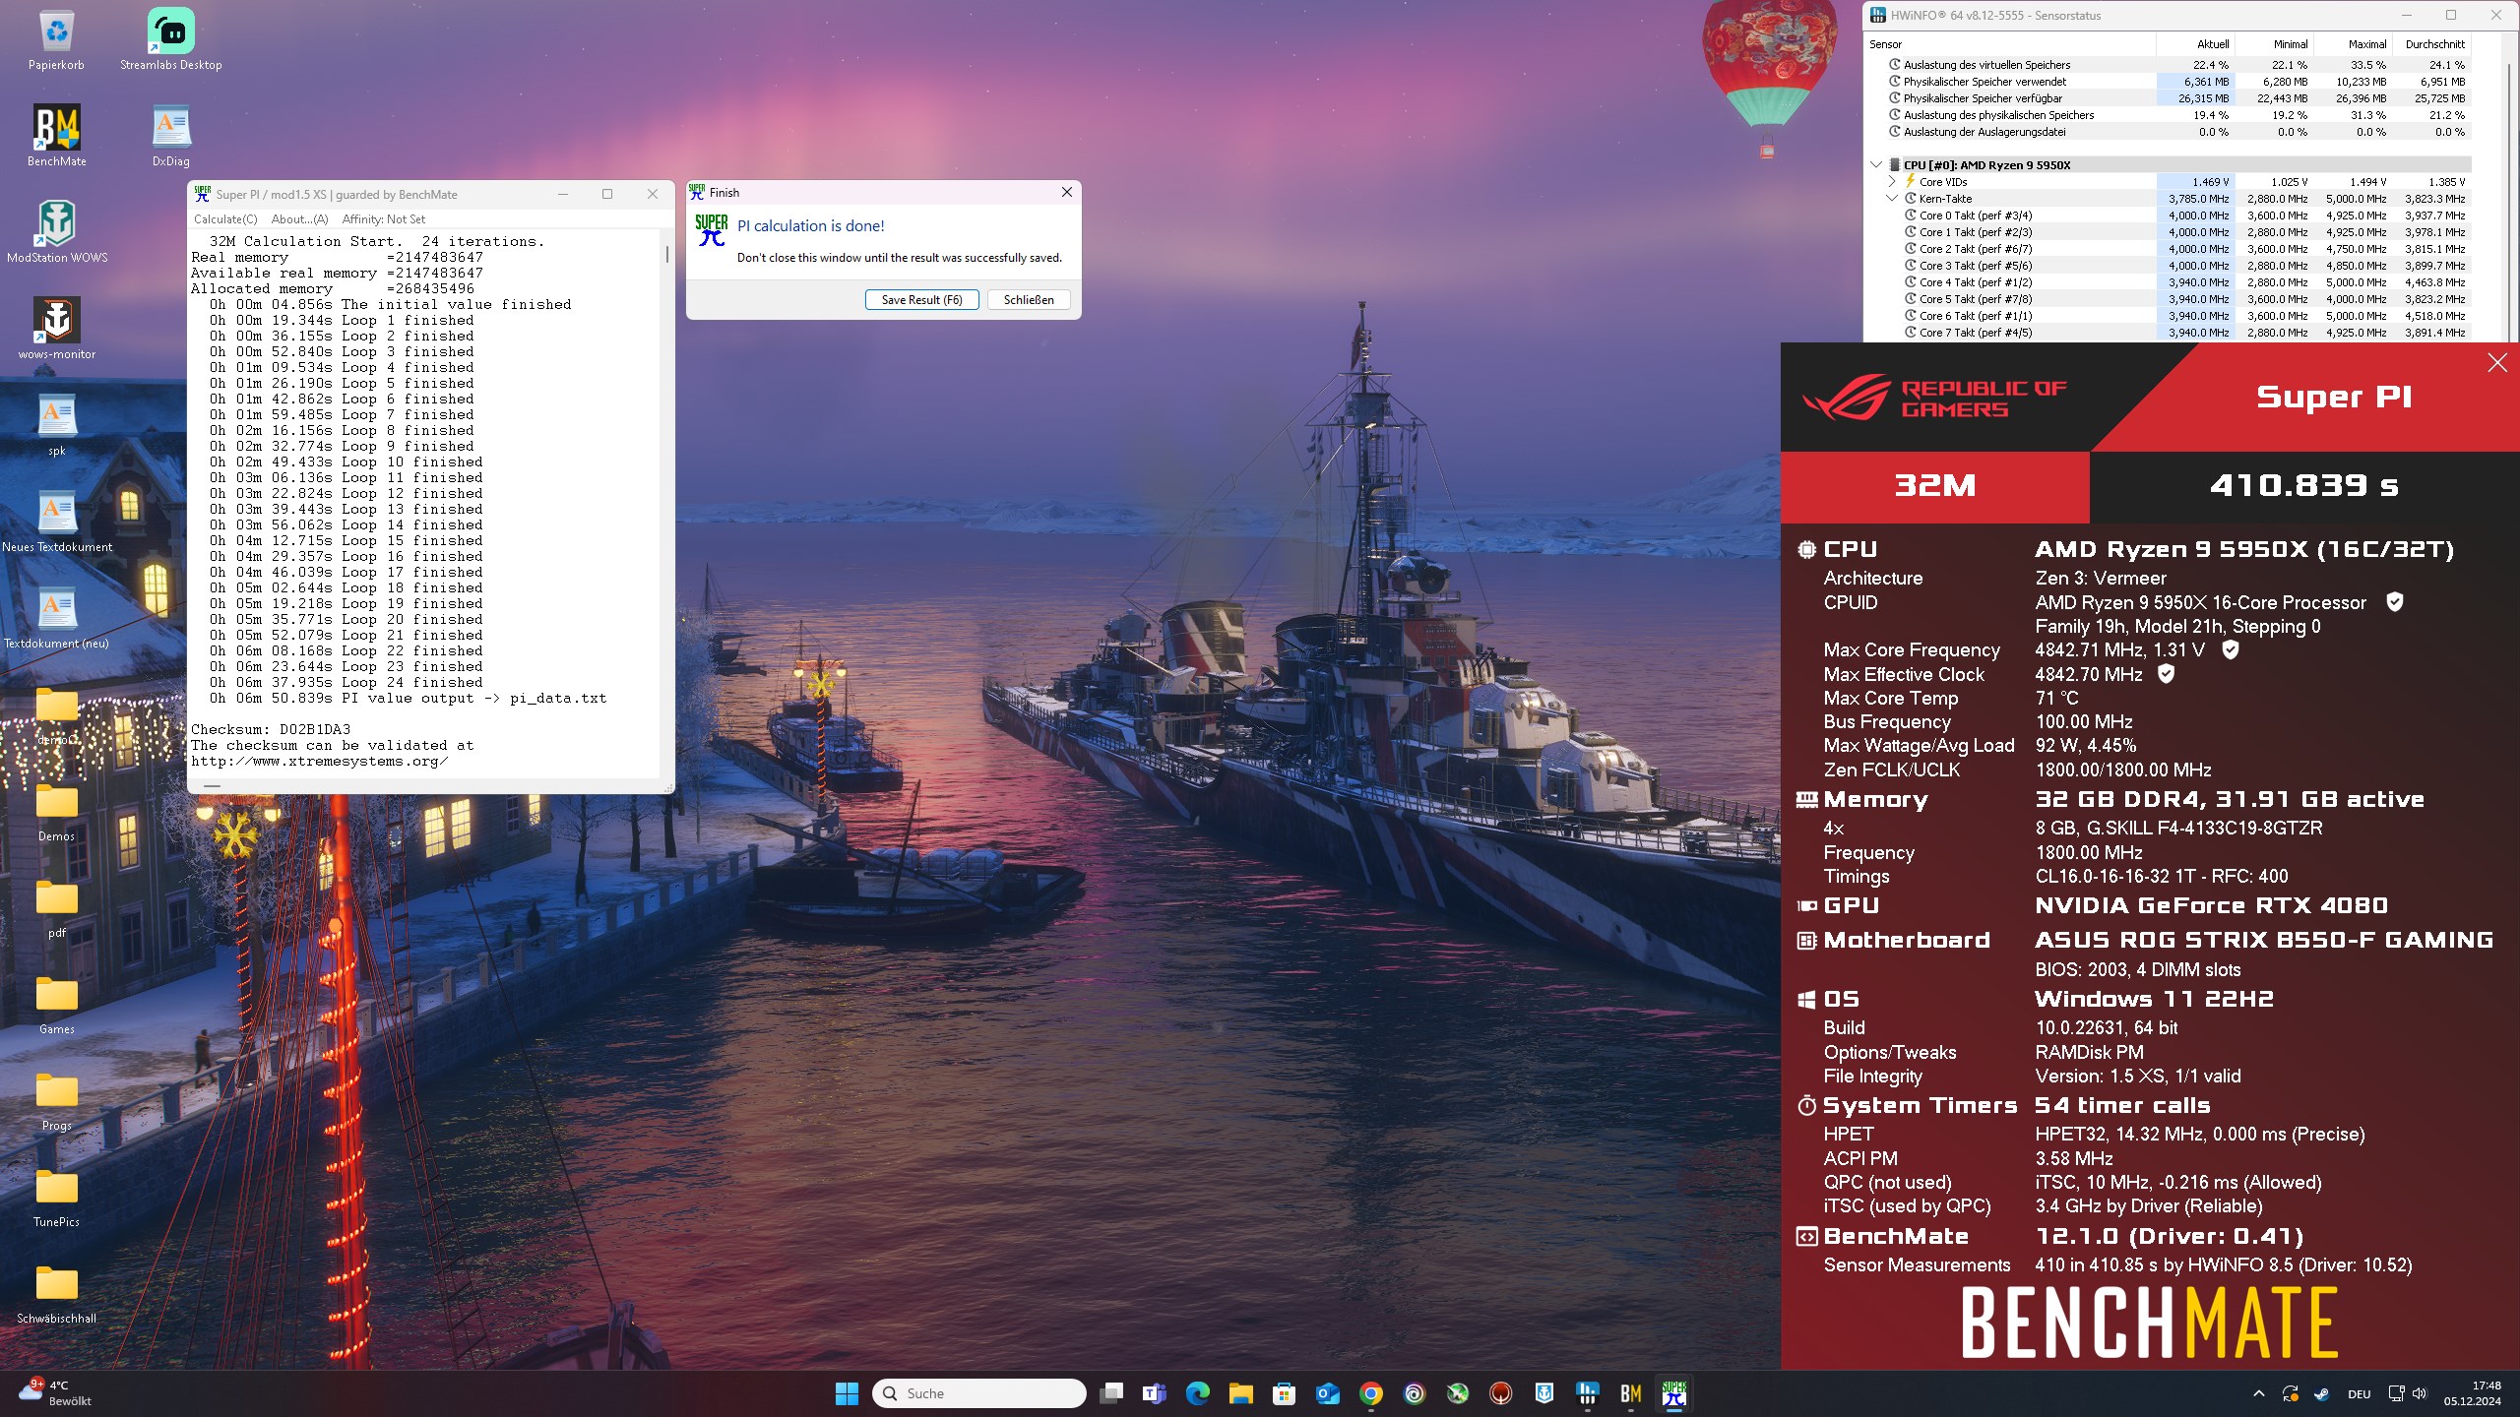Expand Core VIDs in HWiNFO
Viewport: 2520px width, 1417px height.
(1892, 181)
